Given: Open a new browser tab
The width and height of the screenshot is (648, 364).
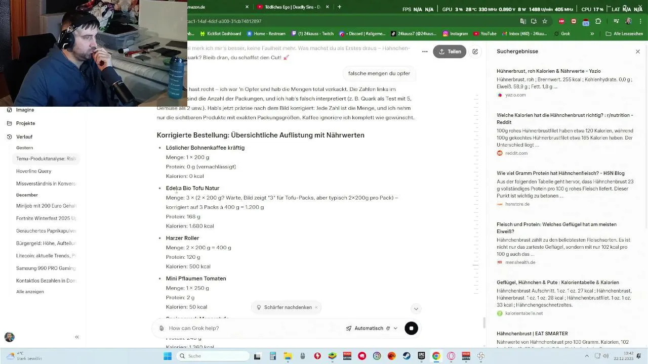Looking at the screenshot, I should [x=339, y=7].
